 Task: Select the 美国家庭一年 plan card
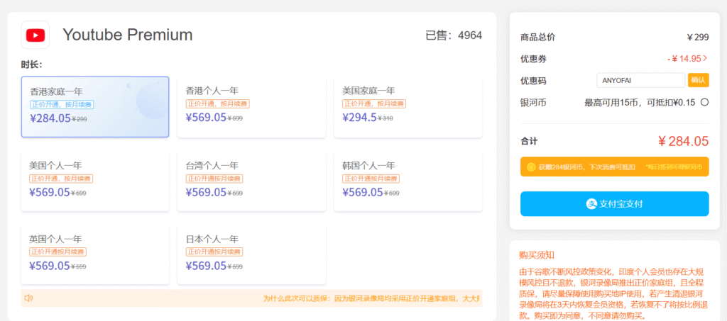[x=408, y=107]
